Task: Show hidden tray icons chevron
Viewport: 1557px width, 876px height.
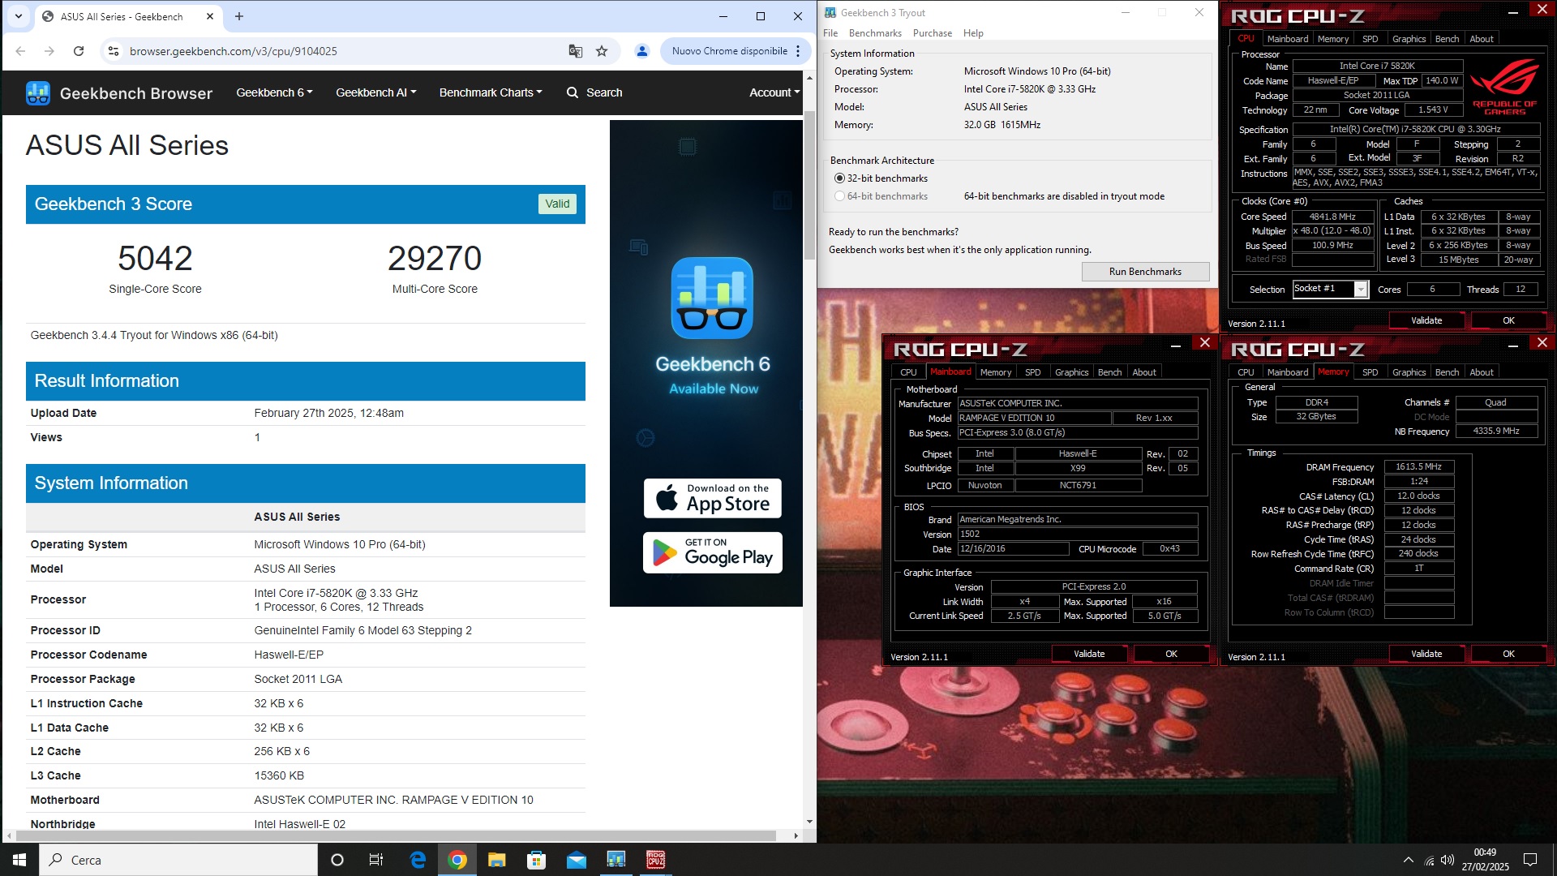Action: (1409, 860)
